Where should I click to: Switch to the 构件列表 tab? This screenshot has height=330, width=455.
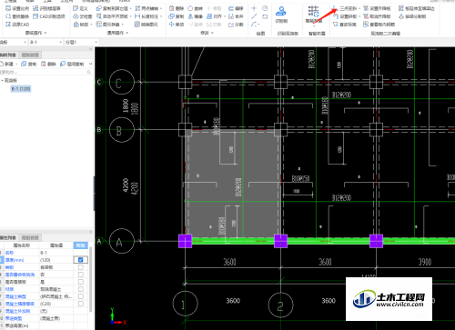pos(8,55)
